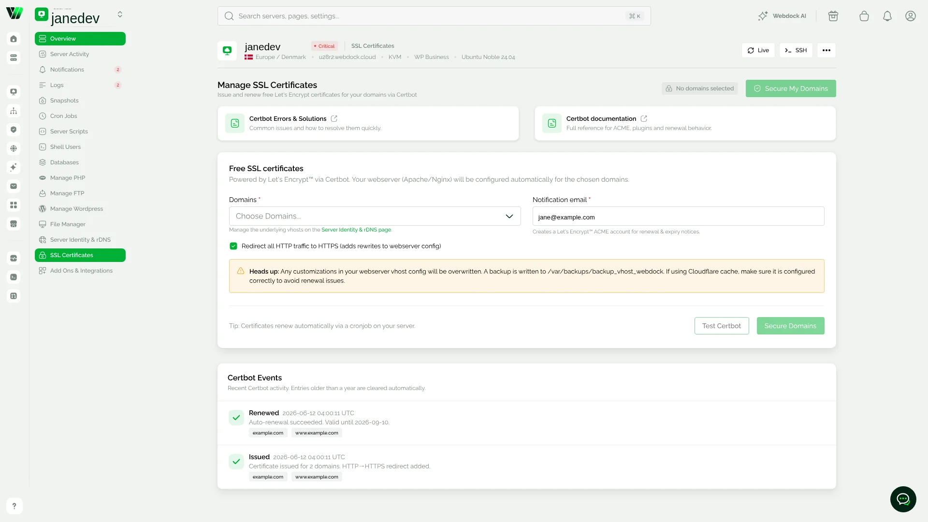Open Manage FTP in the sidebar
Viewport: 928px width, 522px height.
(x=80, y=193)
